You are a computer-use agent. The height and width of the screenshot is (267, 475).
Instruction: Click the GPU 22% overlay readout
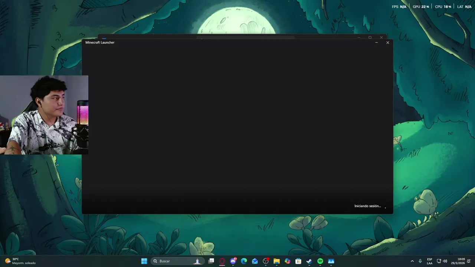coord(421,7)
